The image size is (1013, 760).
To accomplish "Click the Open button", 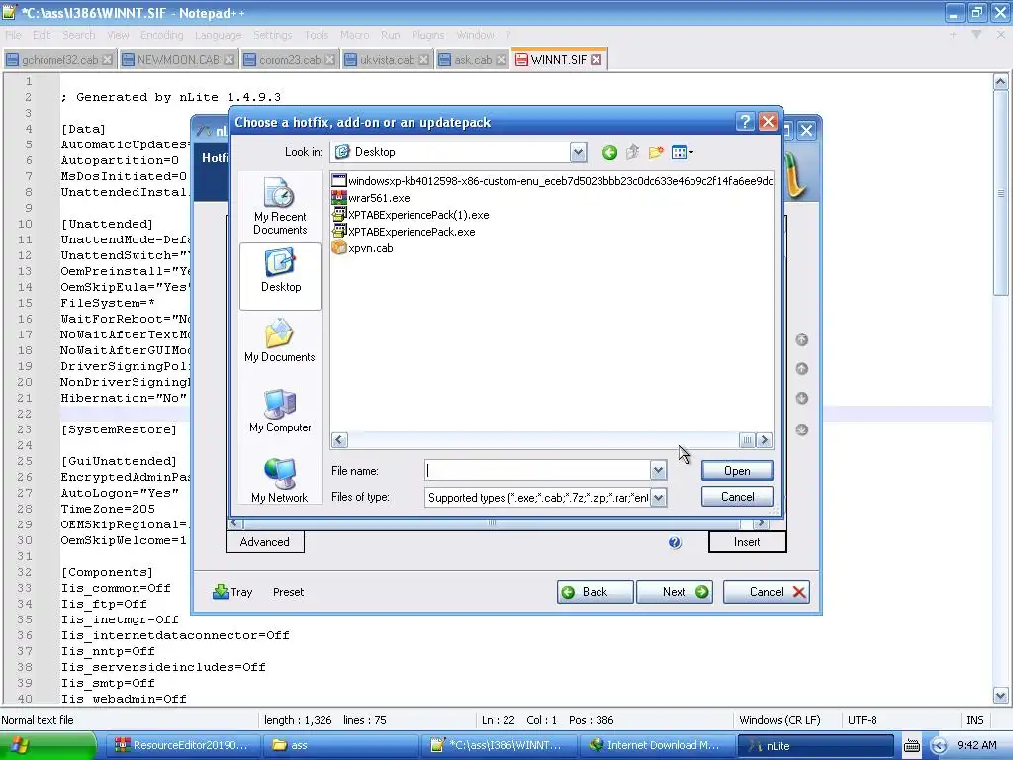I will pos(737,471).
